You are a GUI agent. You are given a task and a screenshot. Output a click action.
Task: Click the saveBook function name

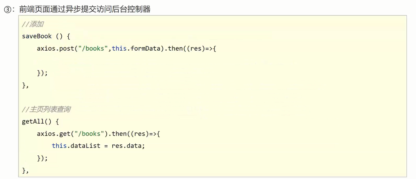point(37,36)
